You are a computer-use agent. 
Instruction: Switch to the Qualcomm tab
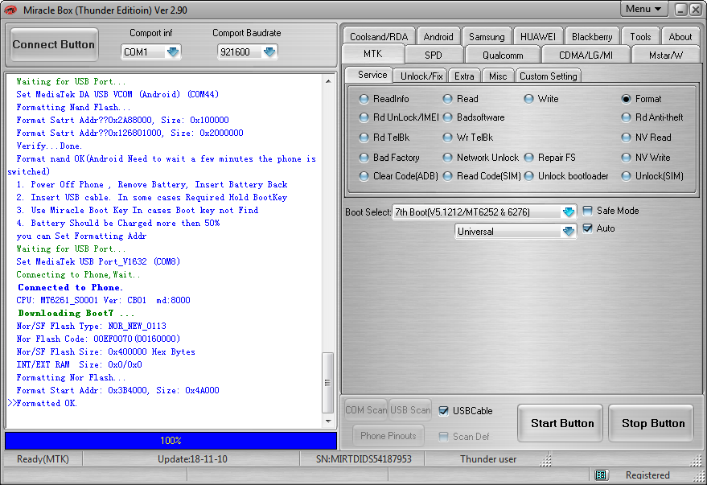(503, 55)
